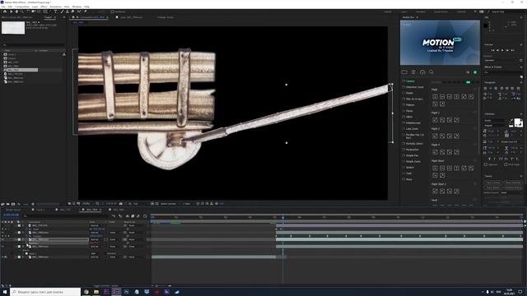Viewport: 527px width, 296px height.
Task: Toggle the Snapping checkbox in toolbar
Action: click(x=112, y=12)
